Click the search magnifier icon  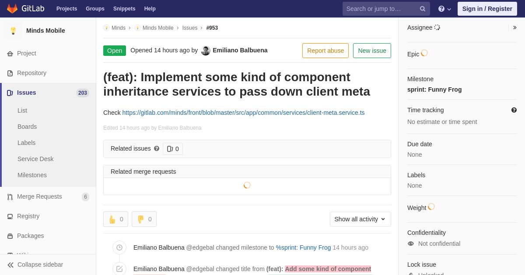[x=423, y=9]
